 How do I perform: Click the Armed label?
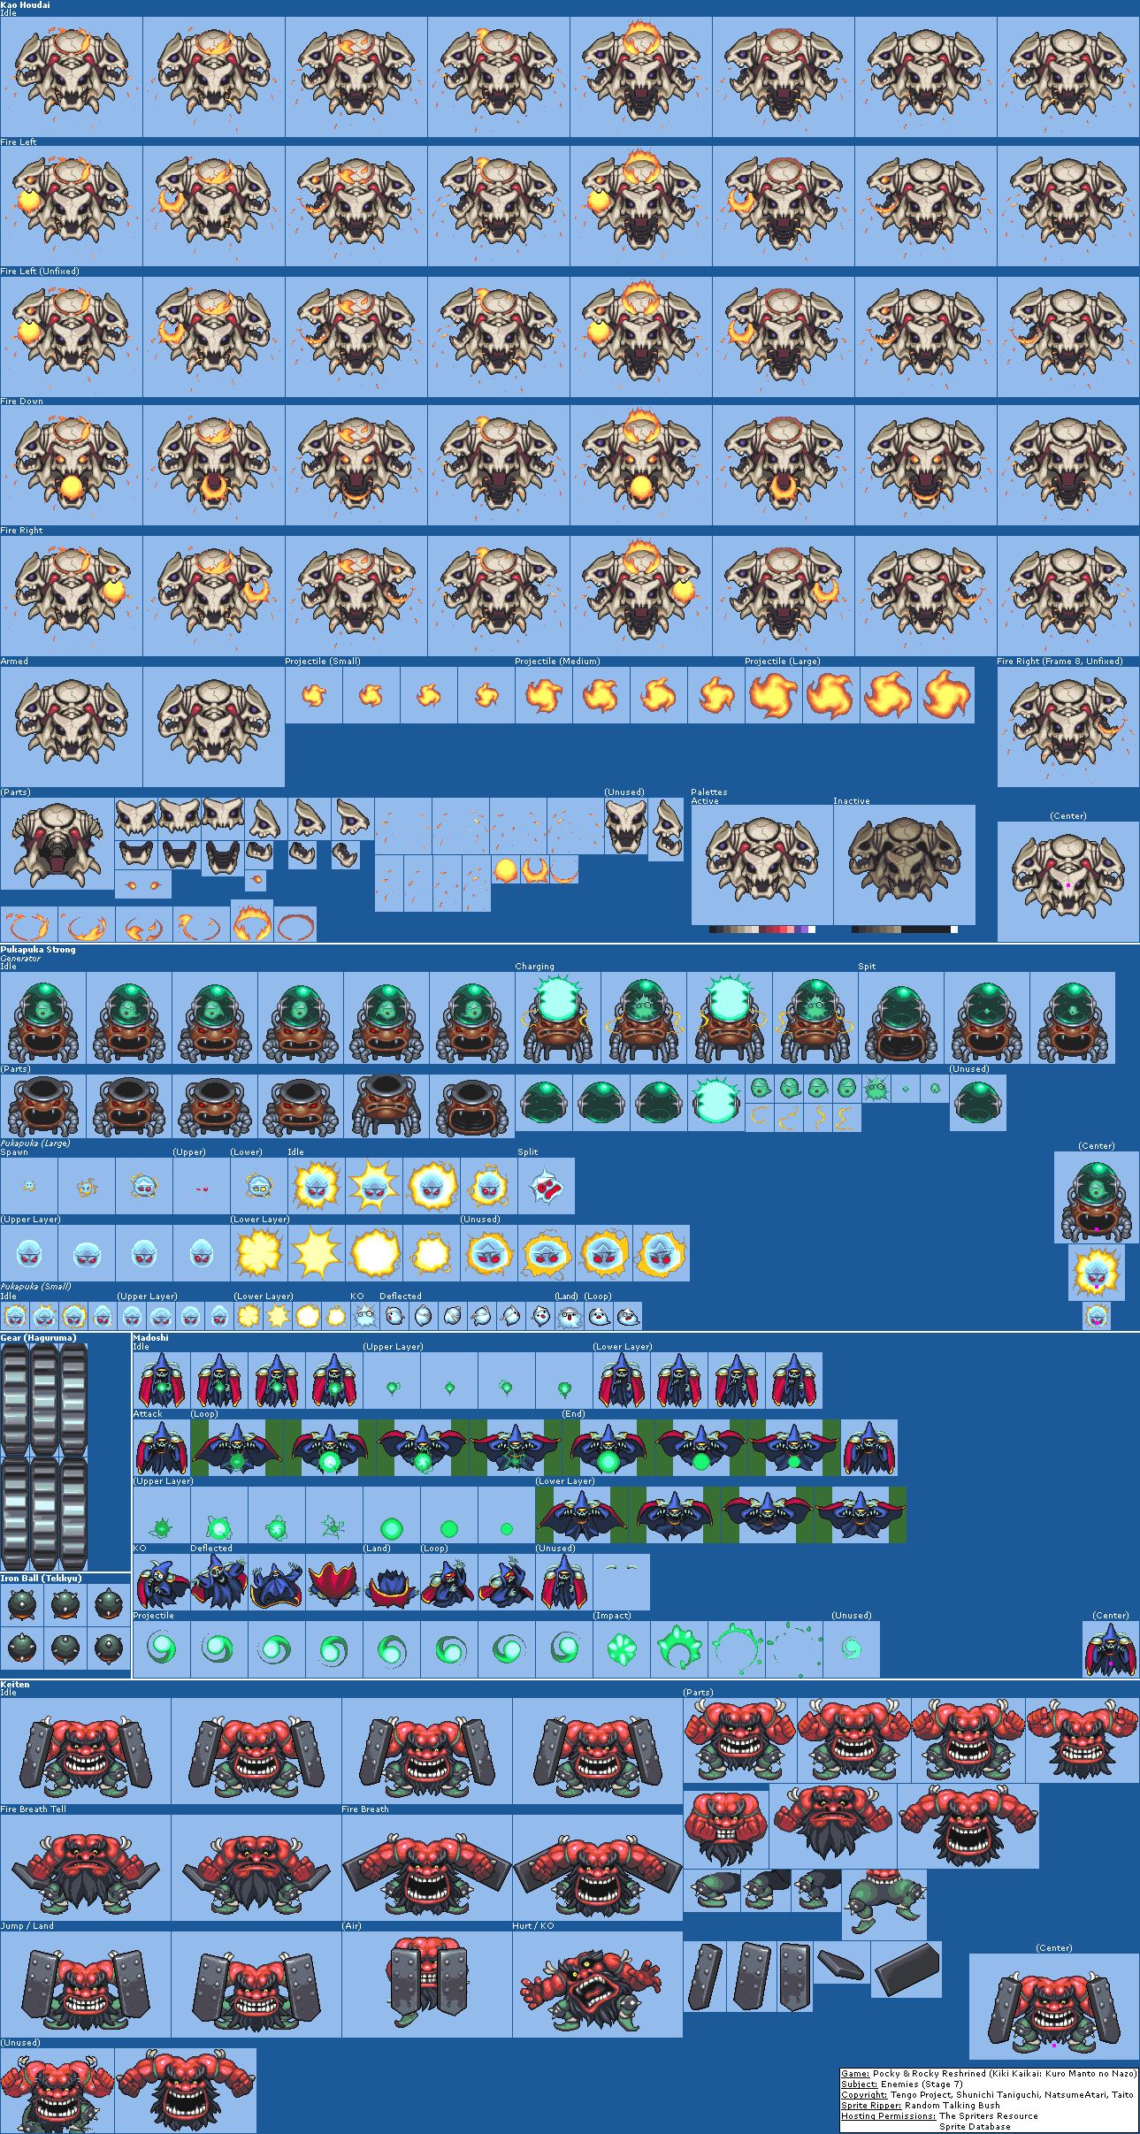(x=14, y=662)
